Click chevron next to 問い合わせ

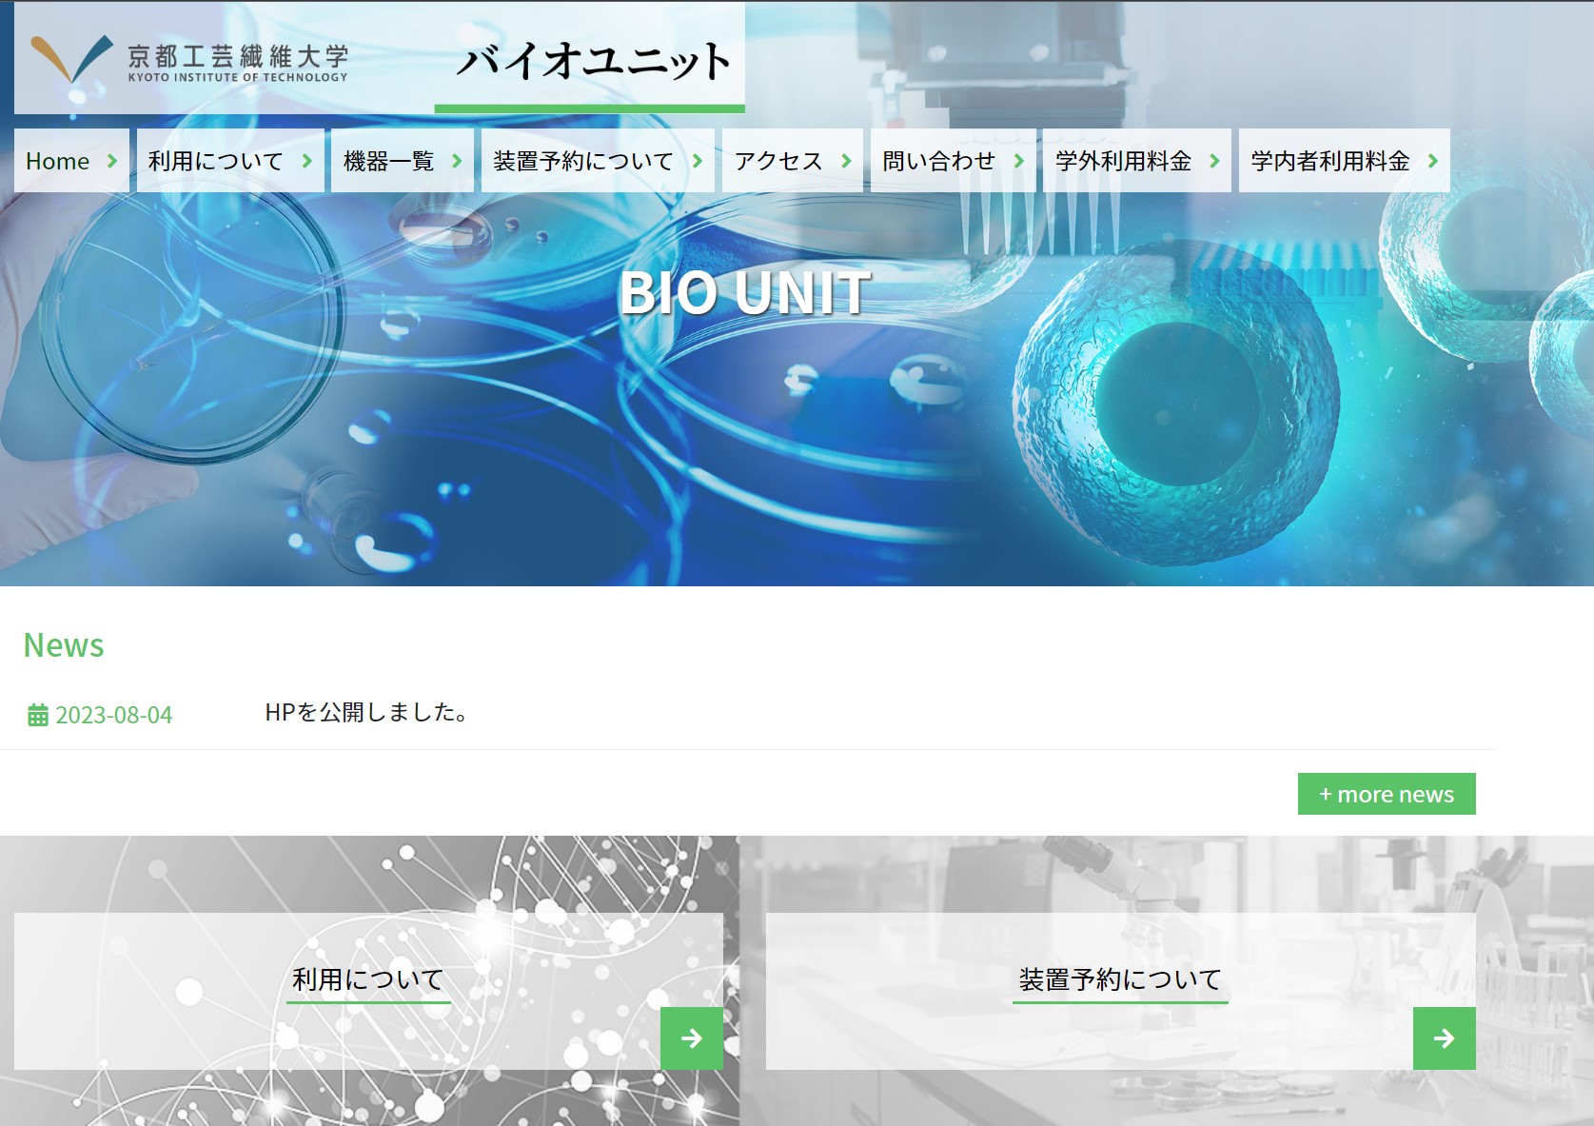1019,161
